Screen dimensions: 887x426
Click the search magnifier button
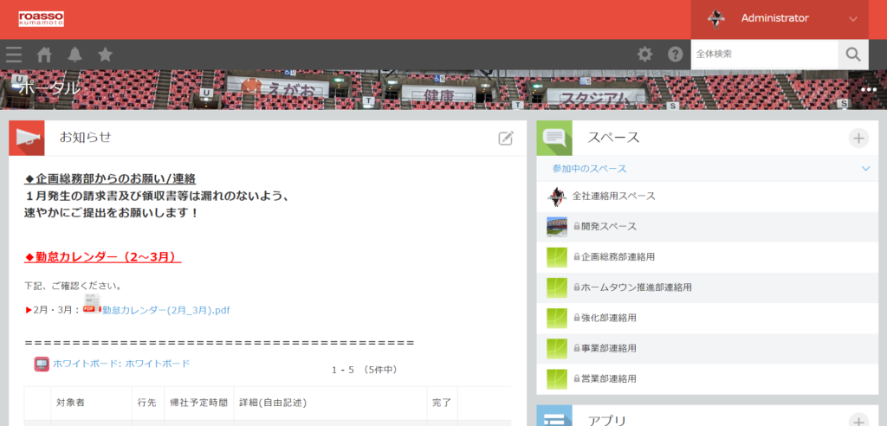853,55
